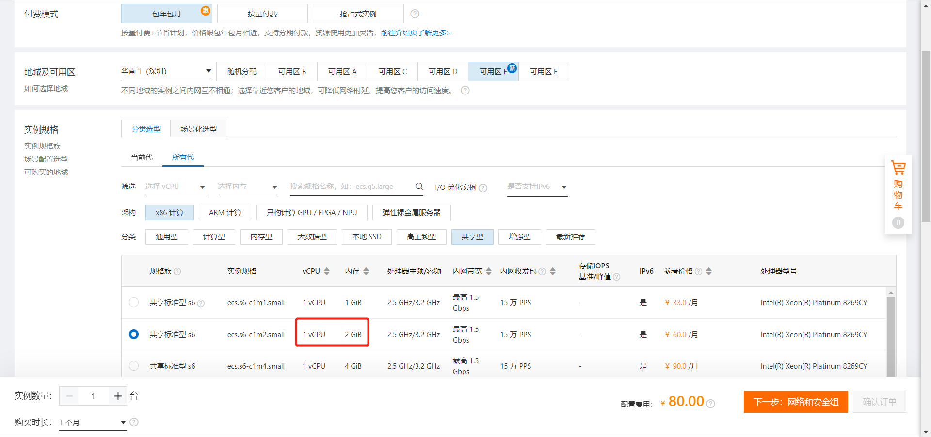Click help icon after region description text
Screen dimensions: 931x437
click(x=465, y=90)
